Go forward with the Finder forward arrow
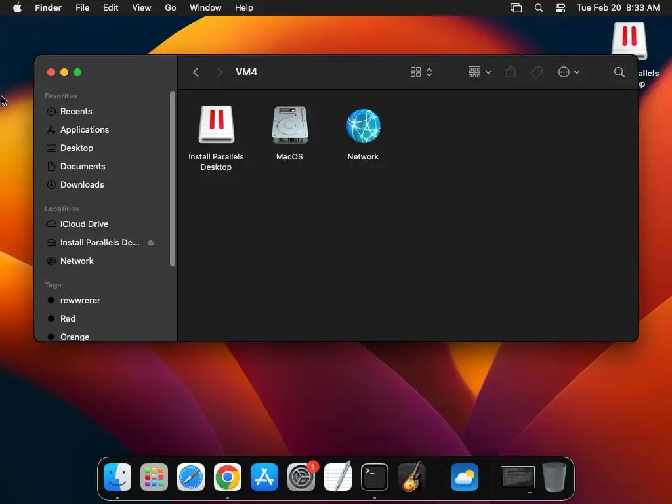The height and width of the screenshot is (504, 672). (x=219, y=72)
